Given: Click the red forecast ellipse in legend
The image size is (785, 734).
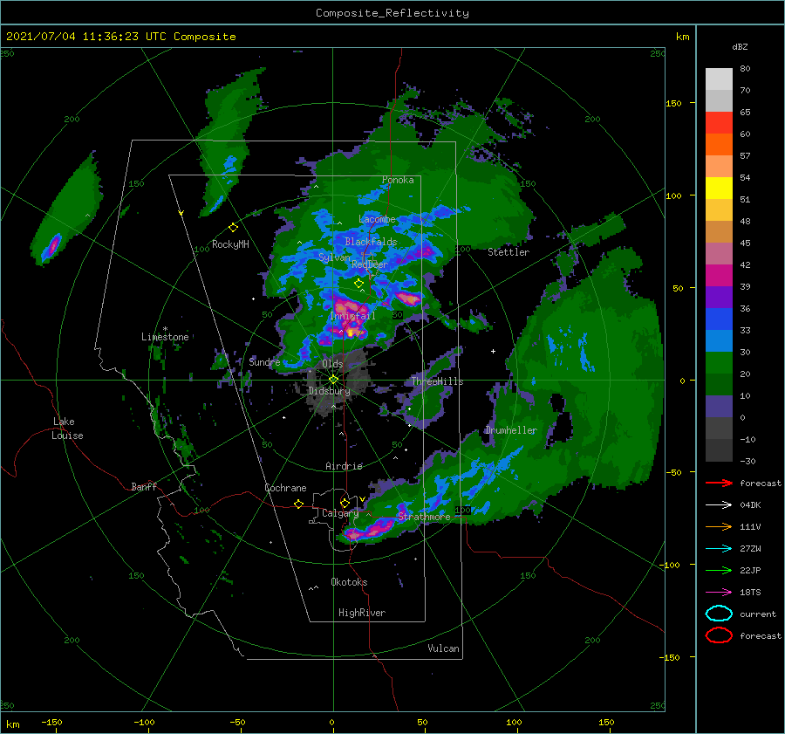Looking at the screenshot, I should [719, 635].
